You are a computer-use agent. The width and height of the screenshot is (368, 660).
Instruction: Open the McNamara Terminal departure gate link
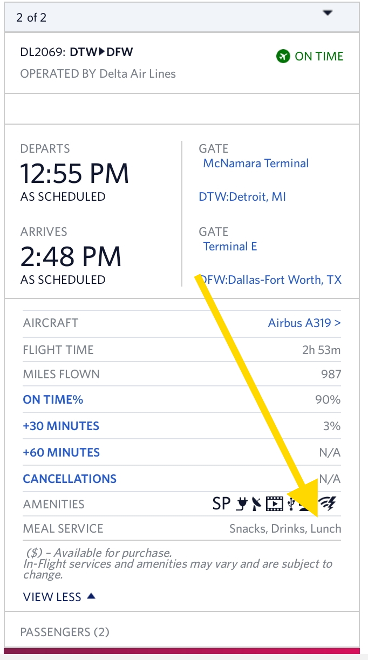(x=256, y=164)
